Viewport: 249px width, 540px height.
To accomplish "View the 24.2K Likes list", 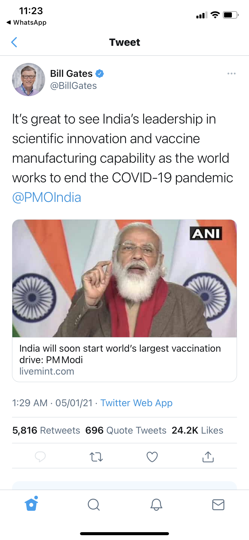I will (x=197, y=430).
